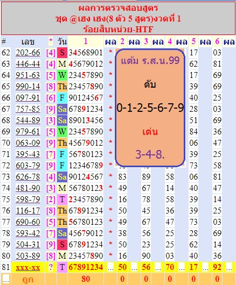236x285 pixels.
Task: Open the 446-44 number link
Action: (28, 64)
